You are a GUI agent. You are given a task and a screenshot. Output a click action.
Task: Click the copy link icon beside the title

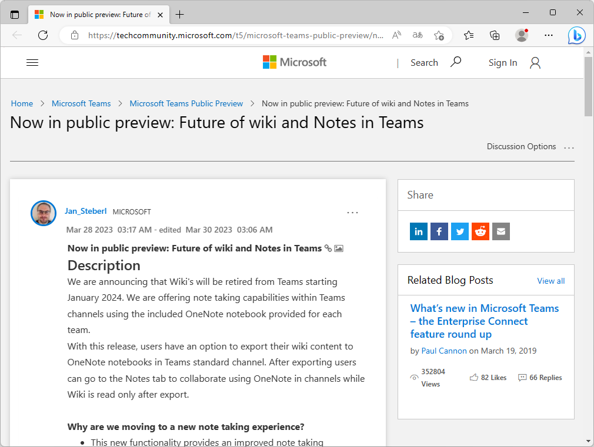pos(328,248)
